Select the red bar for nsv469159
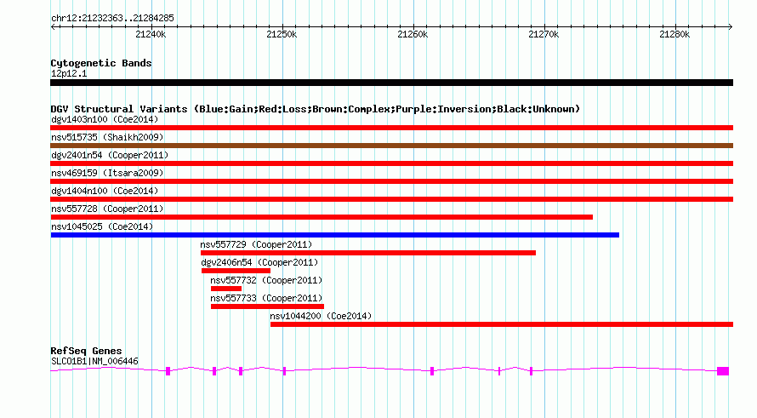Image resolution: width=757 pixels, height=418 pixels. [x=391, y=181]
